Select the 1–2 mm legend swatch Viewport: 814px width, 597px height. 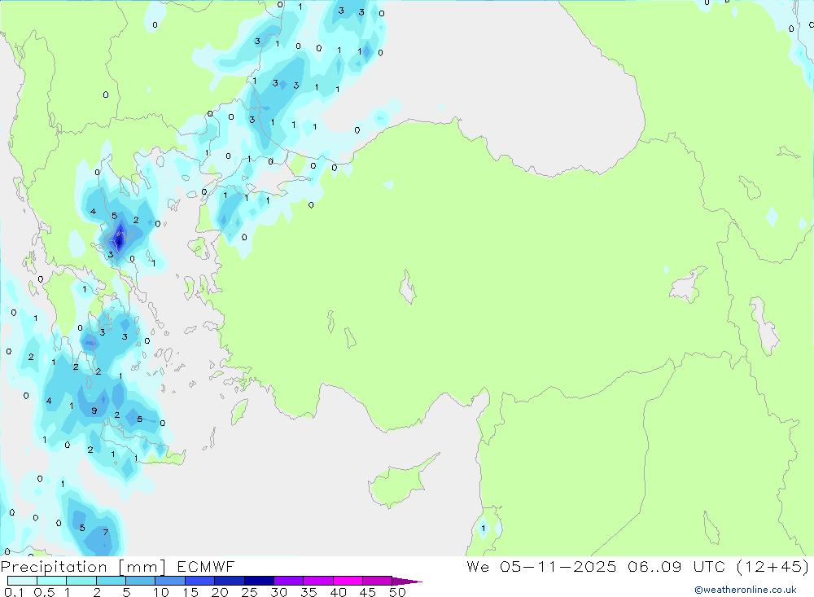[81, 581]
